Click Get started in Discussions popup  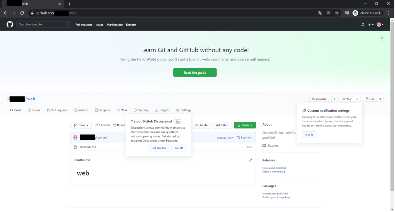(x=159, y=148)
